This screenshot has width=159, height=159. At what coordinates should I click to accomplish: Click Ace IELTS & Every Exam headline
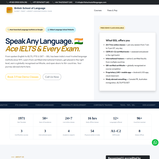43,49
